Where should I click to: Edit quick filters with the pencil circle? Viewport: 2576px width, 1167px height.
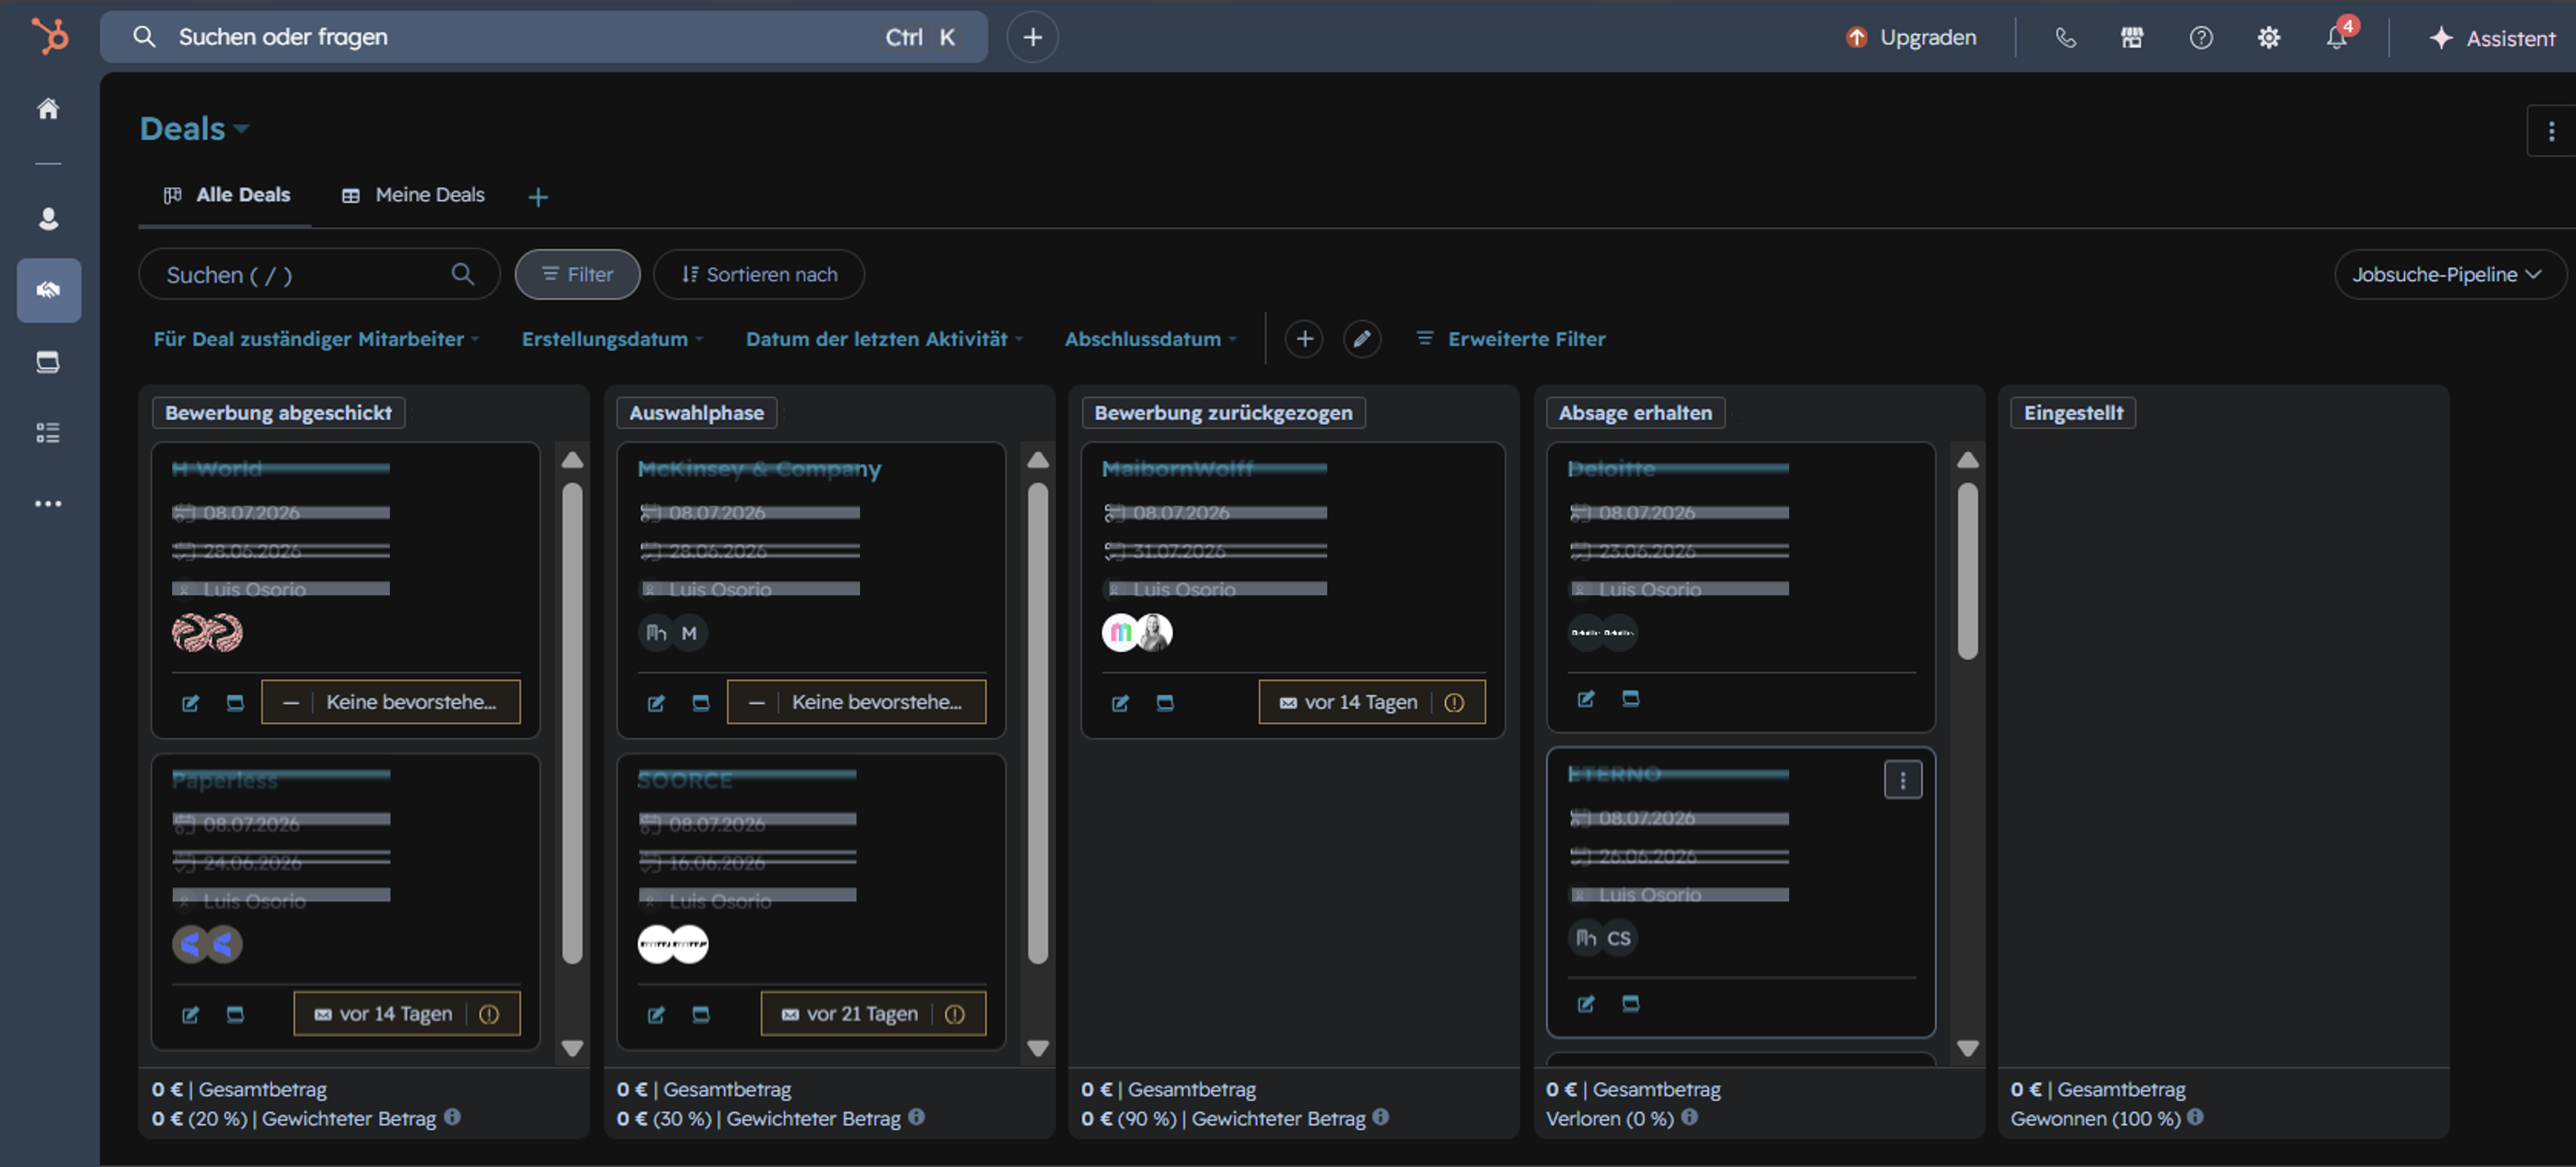pos(1362,339)
